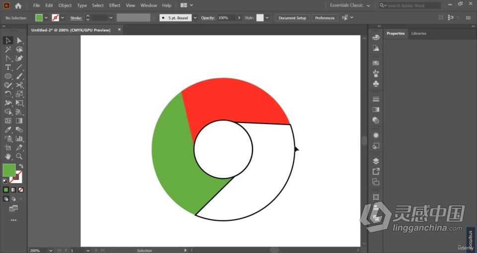
Task: Enable Draw Normal mode
Action: click(6, 199)
